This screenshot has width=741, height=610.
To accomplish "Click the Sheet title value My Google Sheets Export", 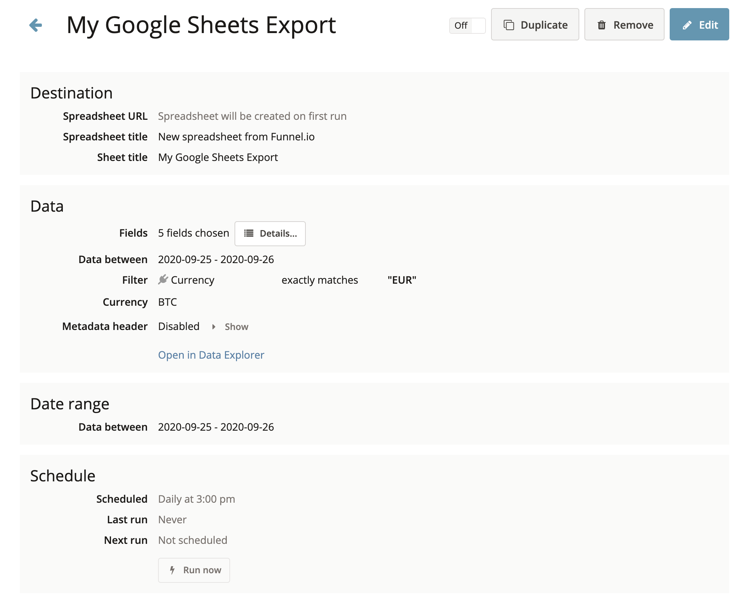I will pyautogui.click(x=218, y=157).
